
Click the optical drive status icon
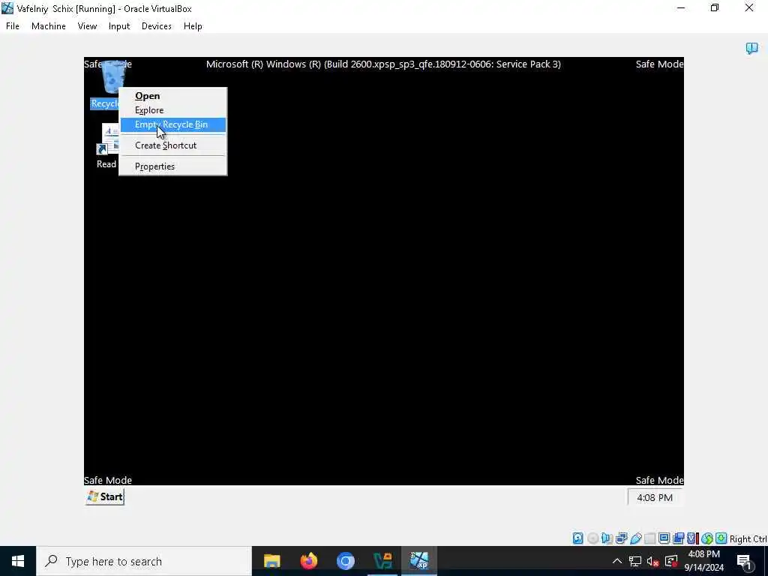(592, 538)
